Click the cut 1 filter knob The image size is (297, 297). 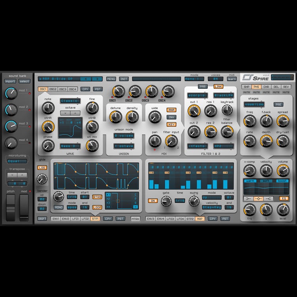pyautogui.click(x=194, y=110)
